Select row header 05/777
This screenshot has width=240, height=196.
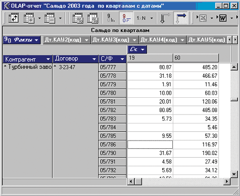(112, 67)
